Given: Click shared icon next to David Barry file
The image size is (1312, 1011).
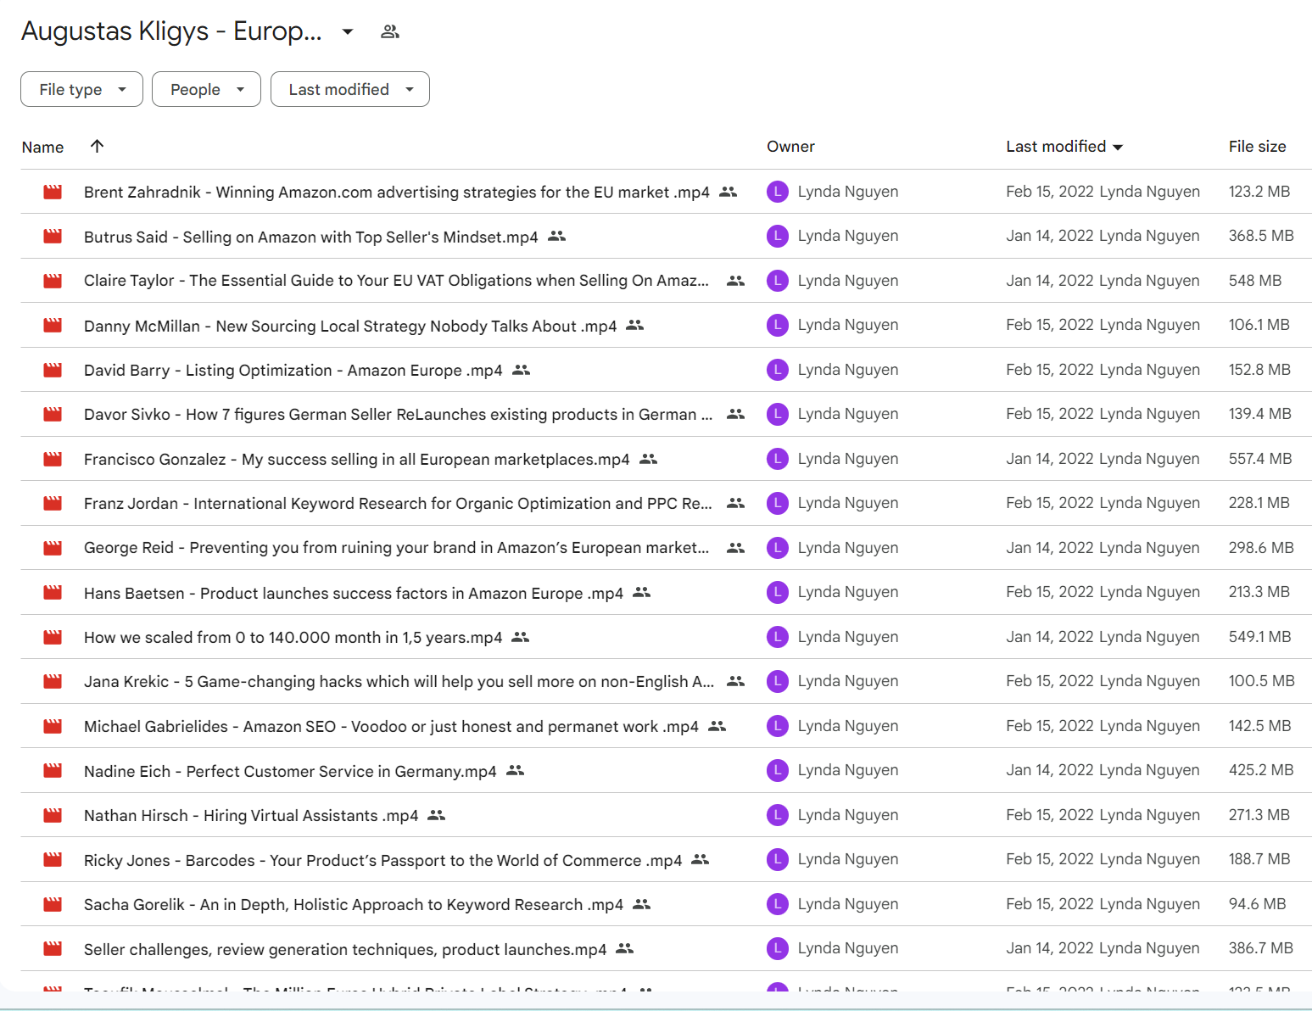Looking at the screenshot, I should pyautogui.click(x=521, y=370).
